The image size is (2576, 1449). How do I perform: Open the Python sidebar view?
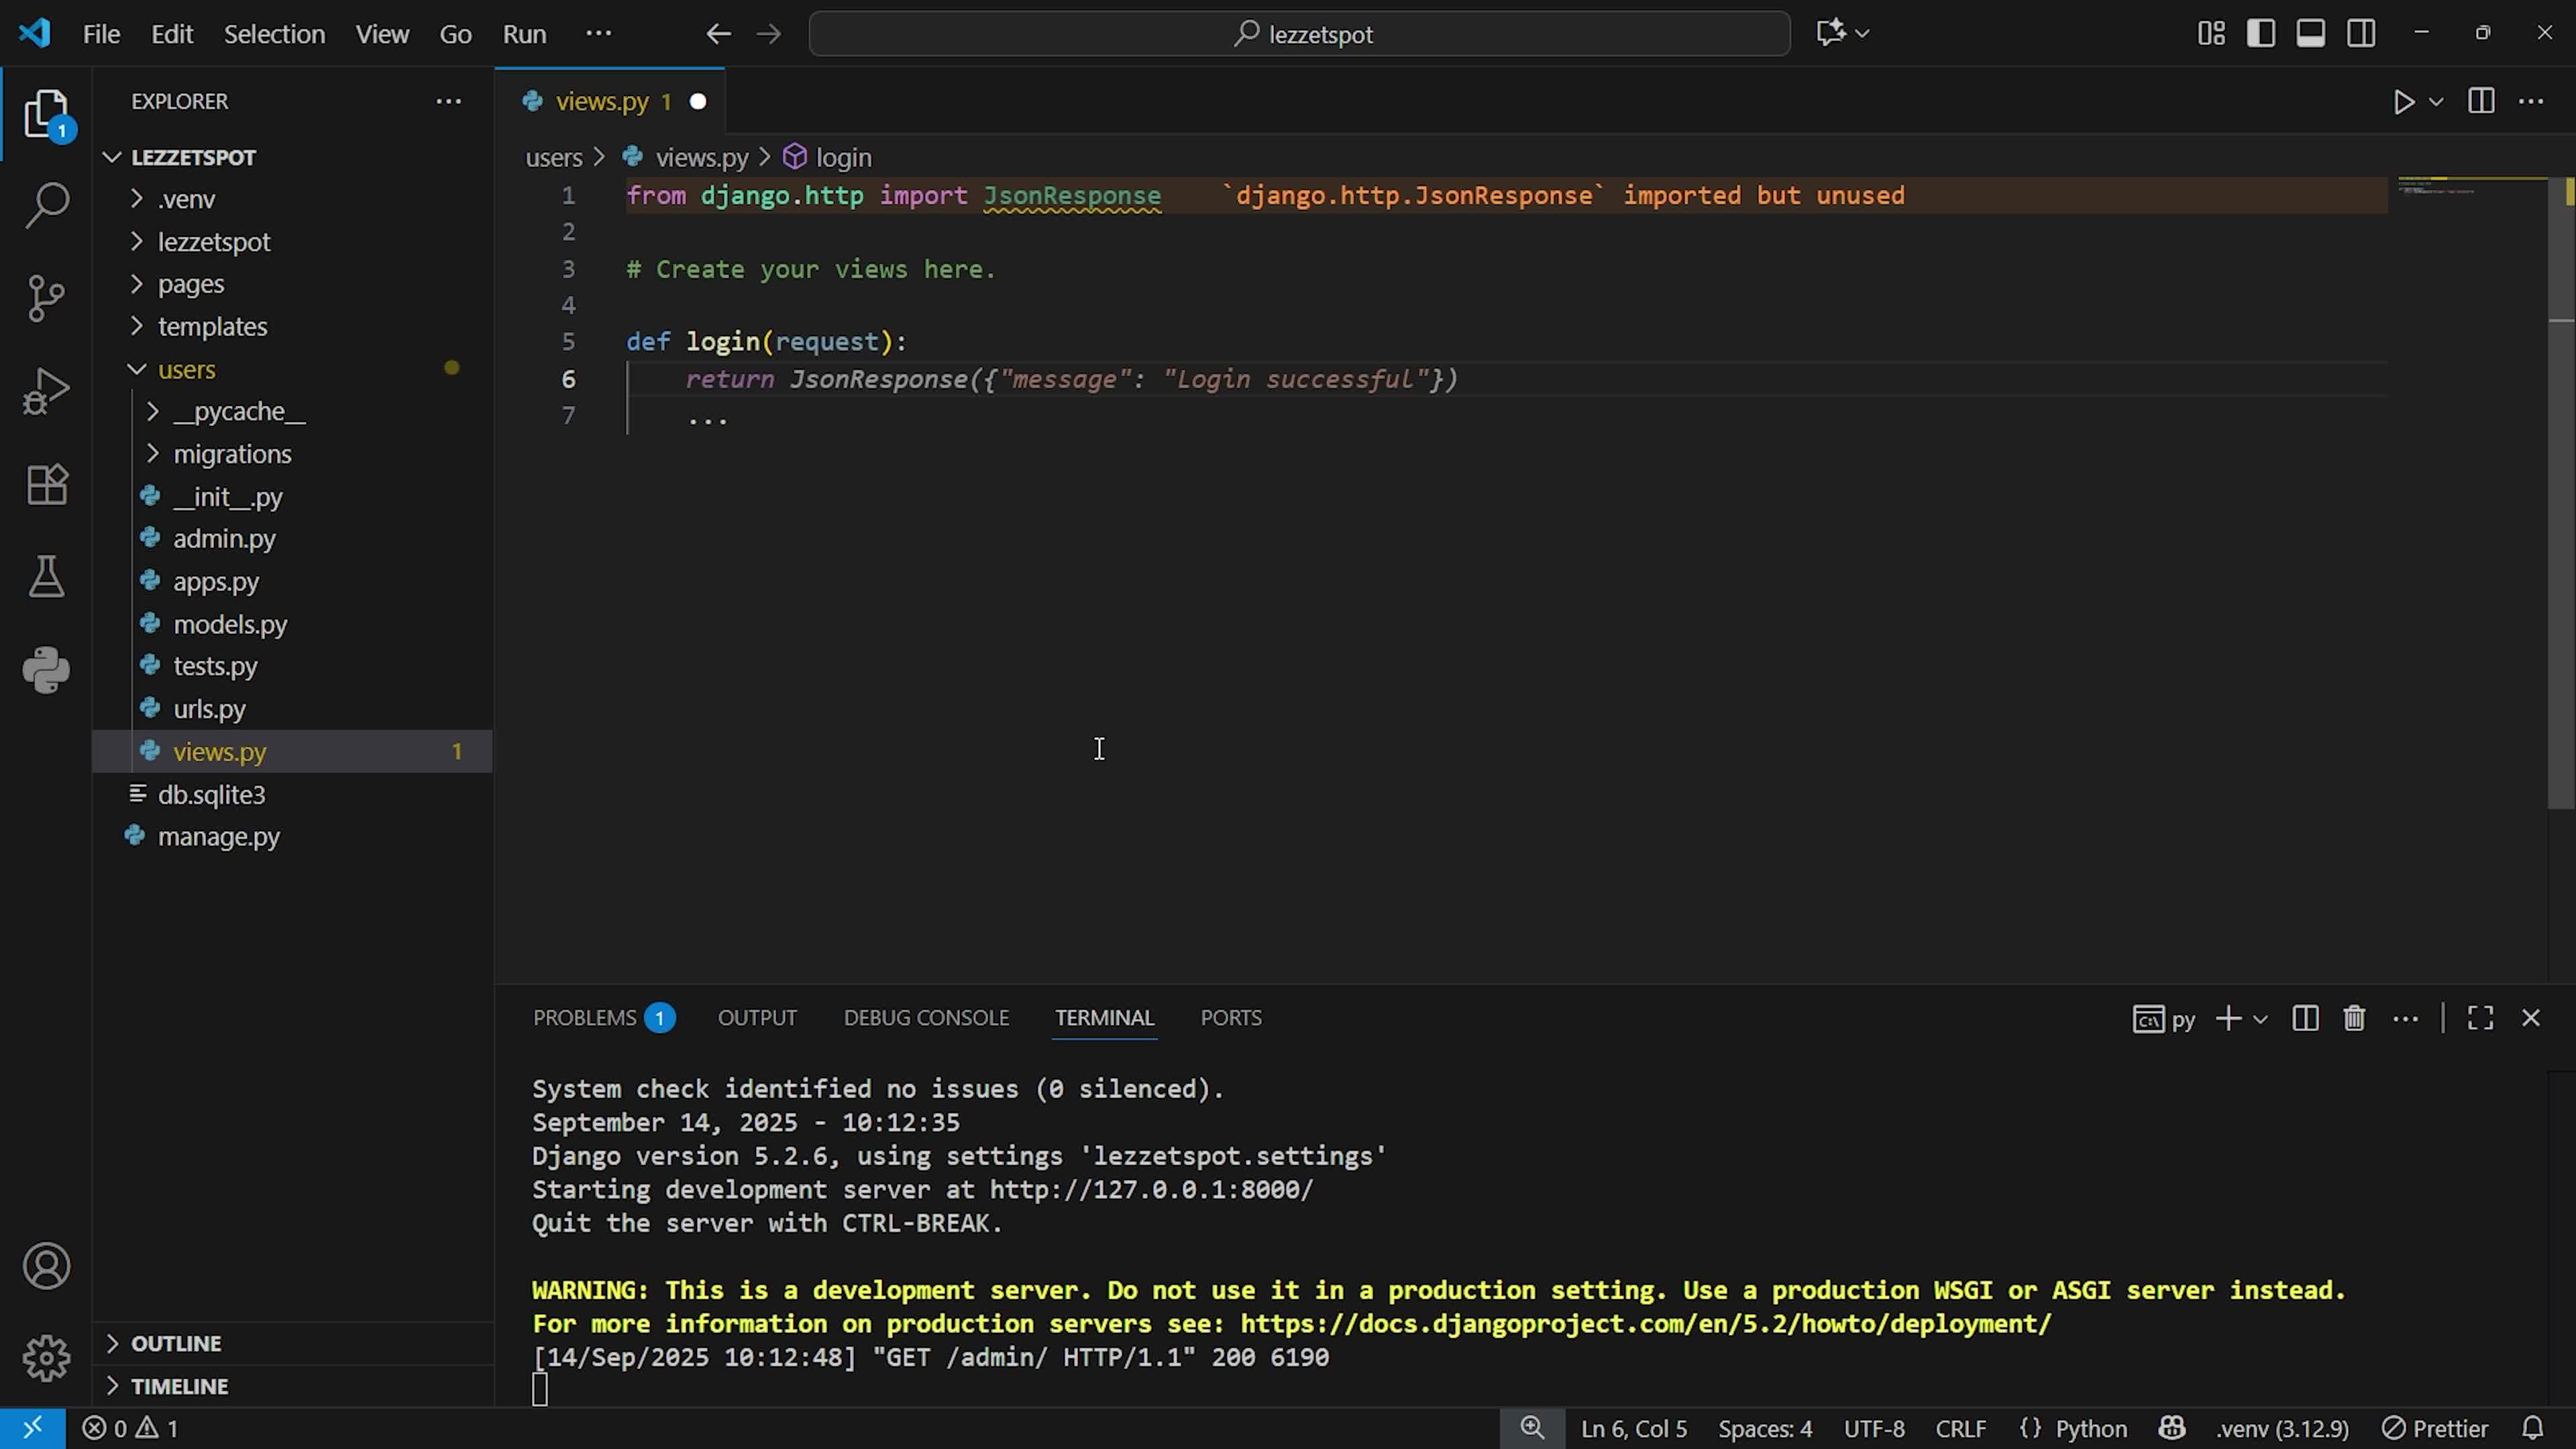[46, 670]
